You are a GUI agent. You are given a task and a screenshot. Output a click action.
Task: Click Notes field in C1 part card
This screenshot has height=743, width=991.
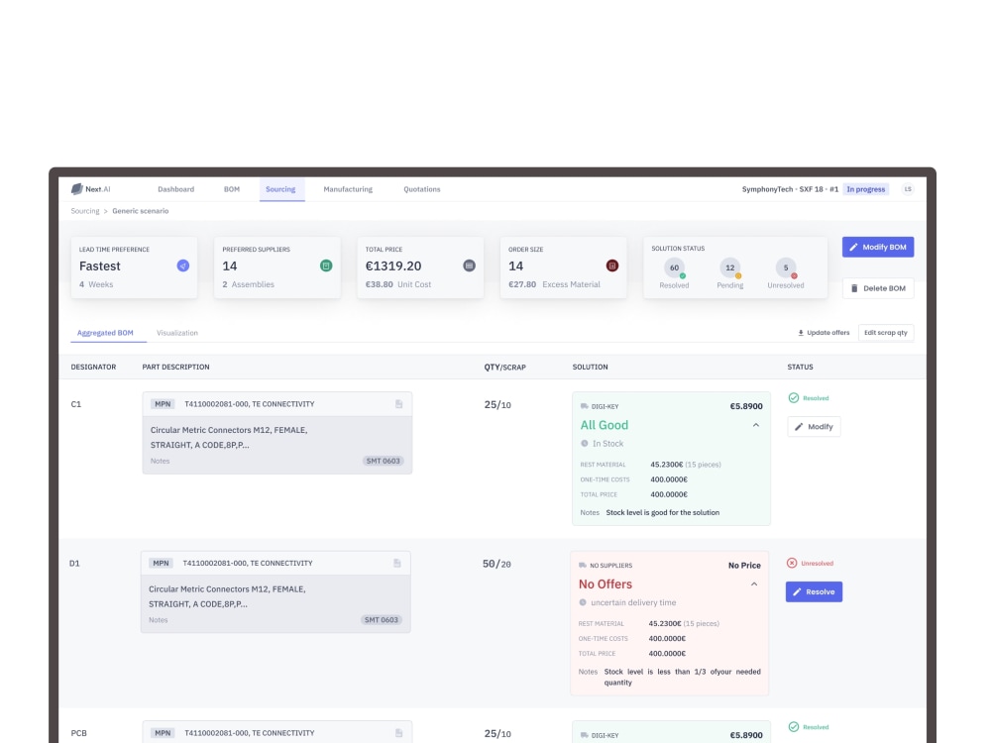(x=160, y=462)
